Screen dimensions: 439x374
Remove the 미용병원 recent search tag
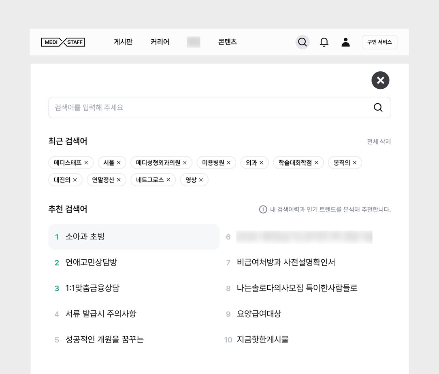[x=229, y=163]
